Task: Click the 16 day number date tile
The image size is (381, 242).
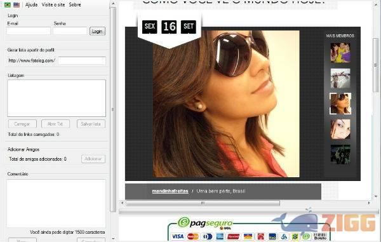Action: tap(169, 27)
